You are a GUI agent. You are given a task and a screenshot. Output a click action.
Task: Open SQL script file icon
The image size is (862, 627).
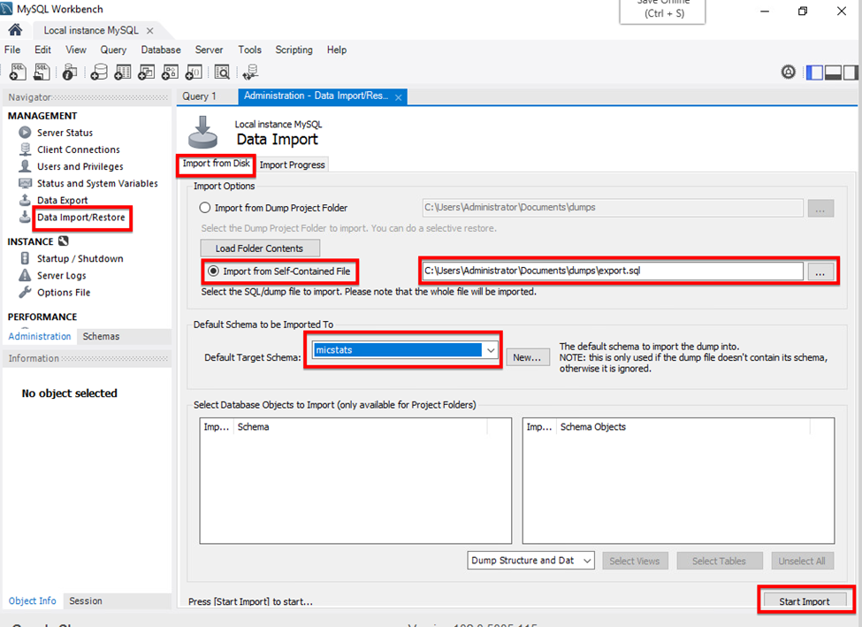(42, 72)
